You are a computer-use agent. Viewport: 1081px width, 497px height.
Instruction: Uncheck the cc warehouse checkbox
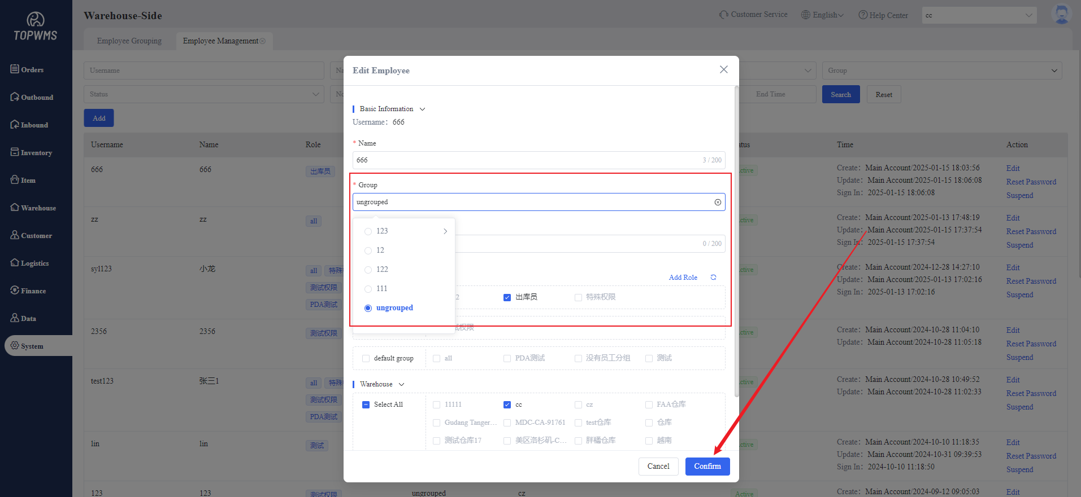[507, 405]
